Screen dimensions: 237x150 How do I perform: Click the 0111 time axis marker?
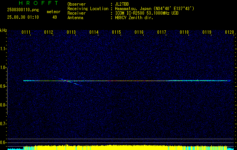tap(26, 32)
